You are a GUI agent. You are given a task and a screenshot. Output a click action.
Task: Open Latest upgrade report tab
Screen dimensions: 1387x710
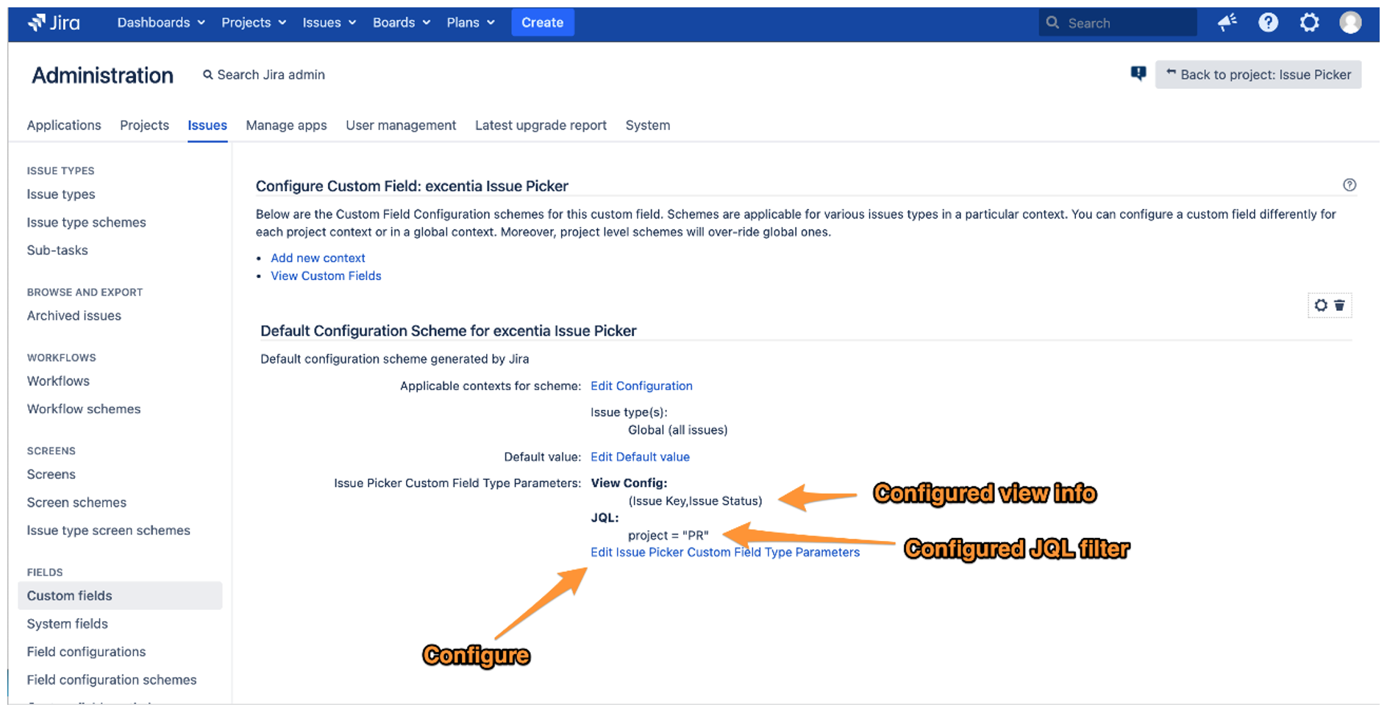(541, 126)
